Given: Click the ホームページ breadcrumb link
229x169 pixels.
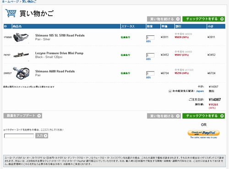Looking at the screenshot, I should click(x=10, y=1).
